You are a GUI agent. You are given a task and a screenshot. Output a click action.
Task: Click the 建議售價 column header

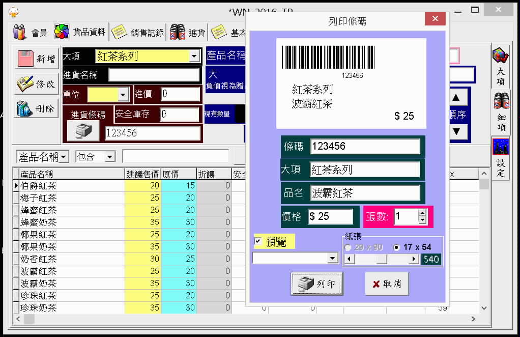pos(142,174)
